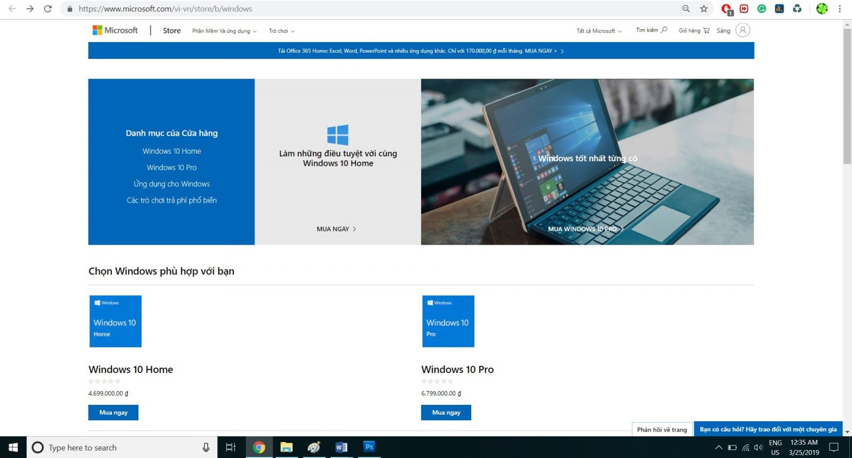Open the Paint app on the taskbar
The width and height of the screenshot is (852, 458).
(x=314, y=447)
